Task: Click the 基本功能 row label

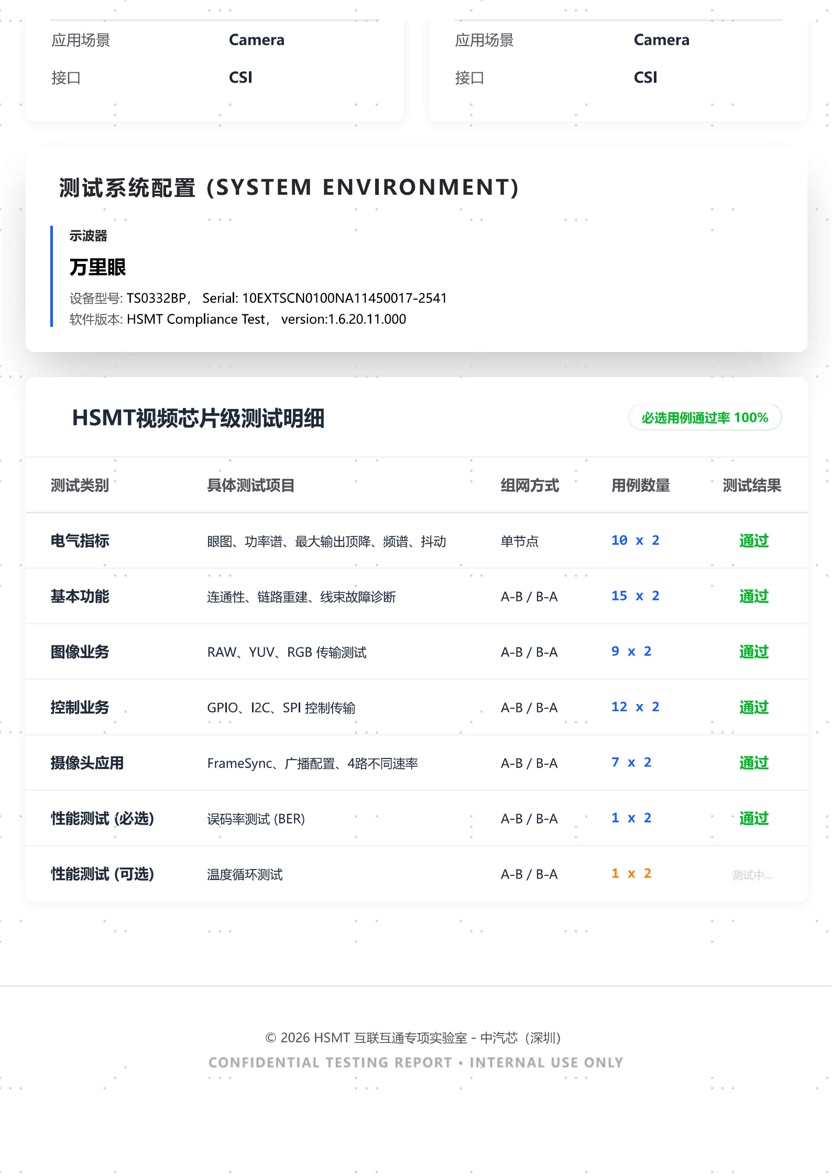Action: click(x=80, y=596)
